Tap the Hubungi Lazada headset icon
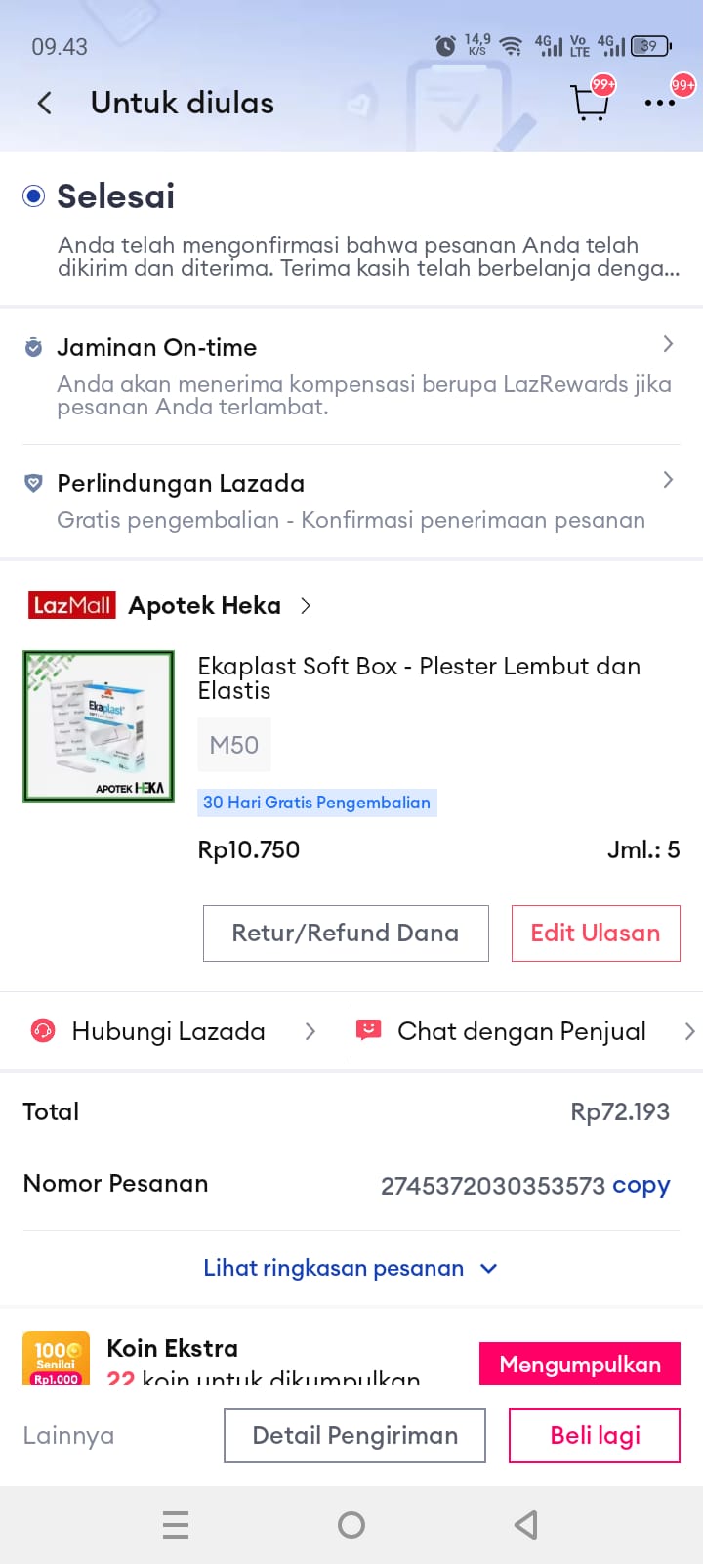This screenshot has height=1564, width=703. point(43,1031)
